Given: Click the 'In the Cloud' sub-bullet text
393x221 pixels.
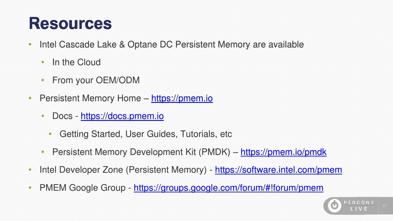Looking at the screenshot, I should pos(76,62).
